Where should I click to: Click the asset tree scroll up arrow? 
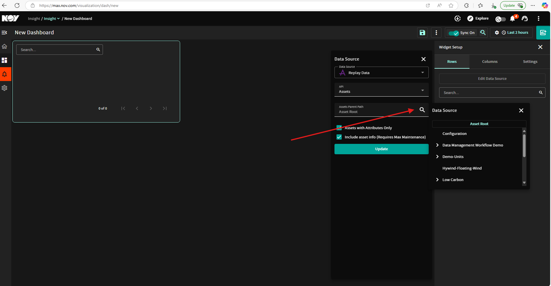click(x=524, y=131)
